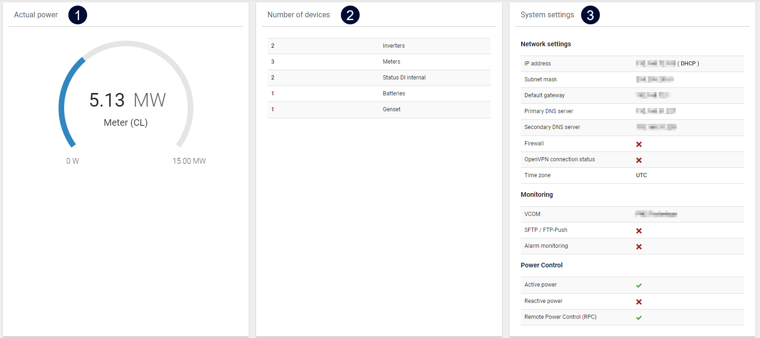The height and width of the screenshot is (338, 760).
Task: Click the Alarm monitoring red X icon
Action: click(639, 247)
